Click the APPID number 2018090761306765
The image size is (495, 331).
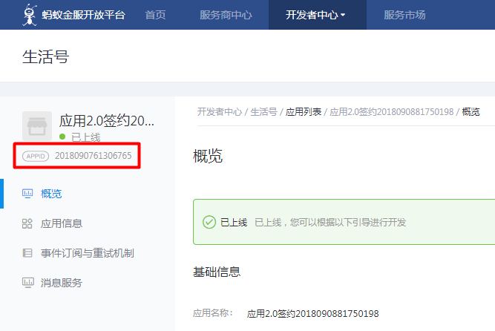coord(94,156)
